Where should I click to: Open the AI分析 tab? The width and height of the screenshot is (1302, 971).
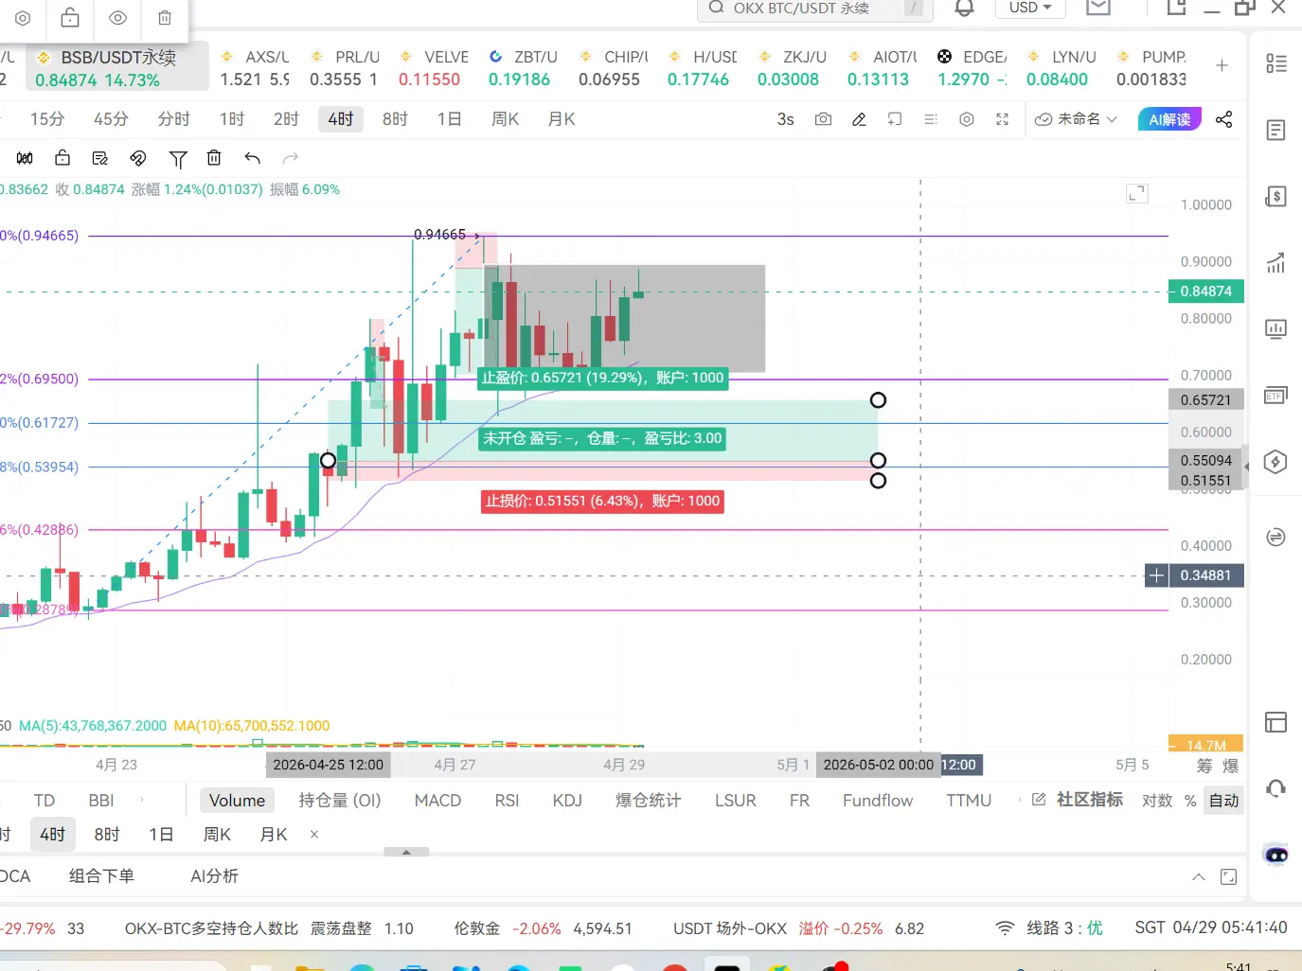point(214,876)
